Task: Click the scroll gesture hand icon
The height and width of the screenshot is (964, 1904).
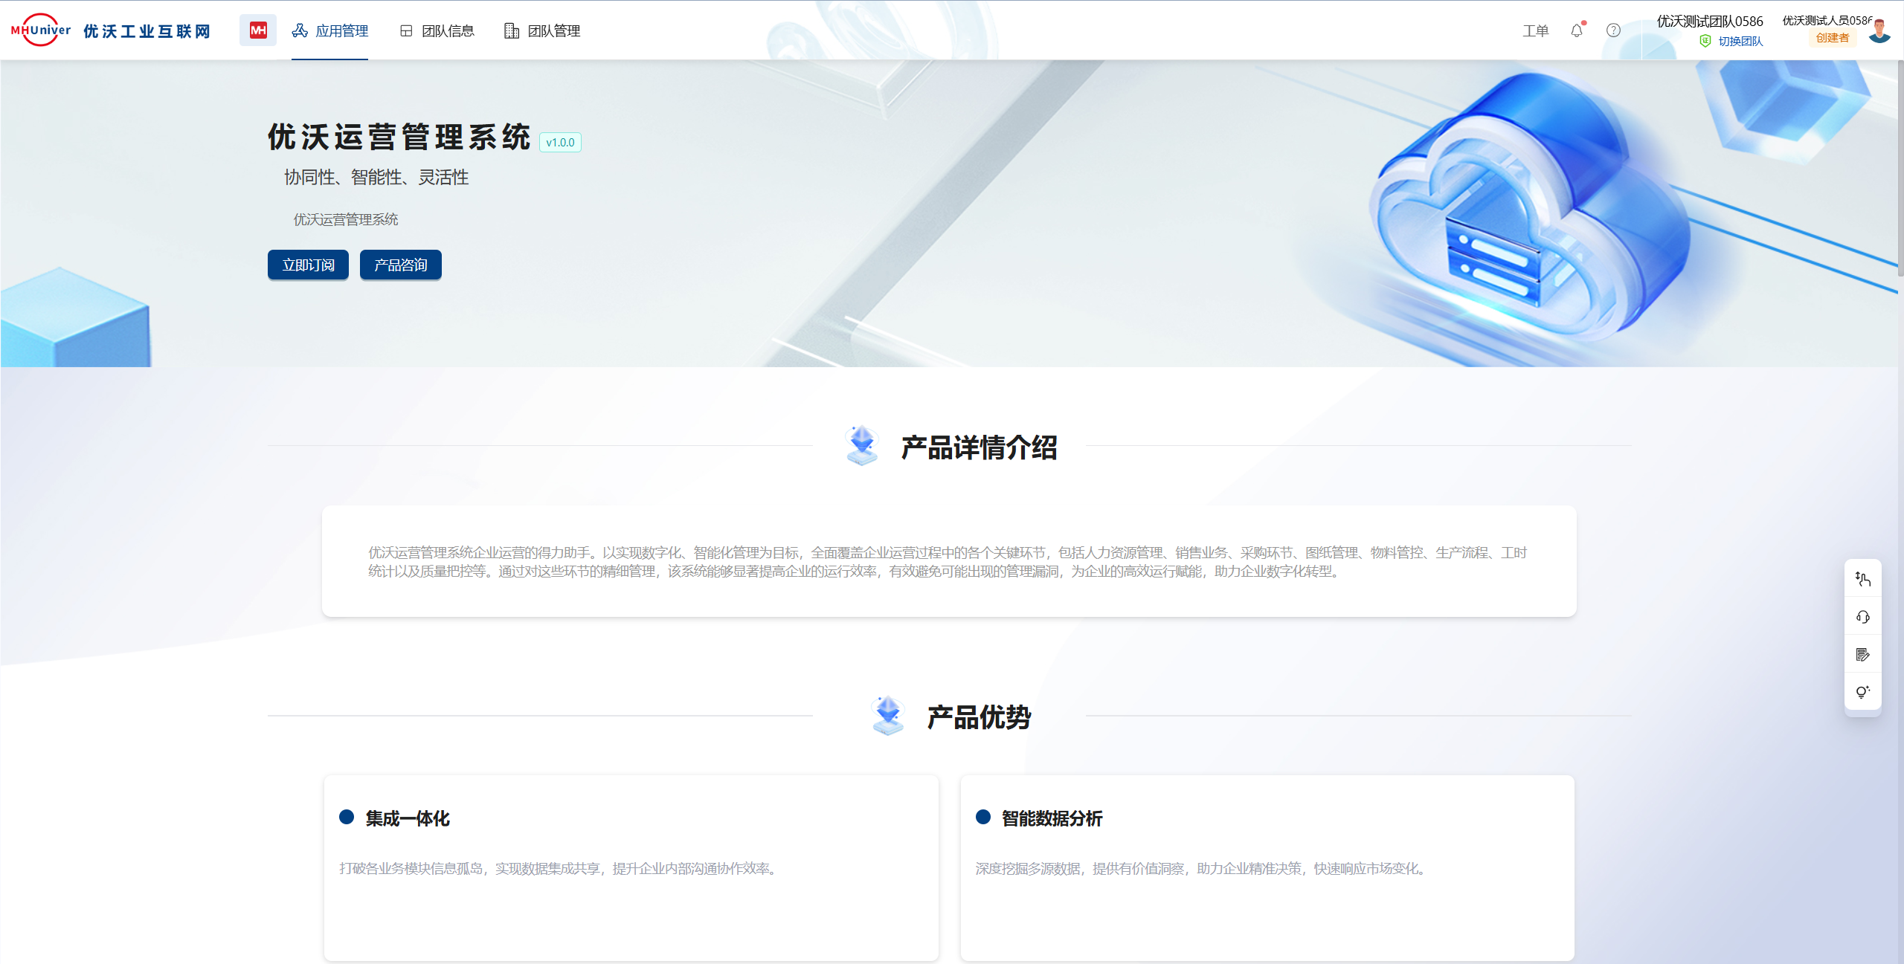Action: [1862, 579]
